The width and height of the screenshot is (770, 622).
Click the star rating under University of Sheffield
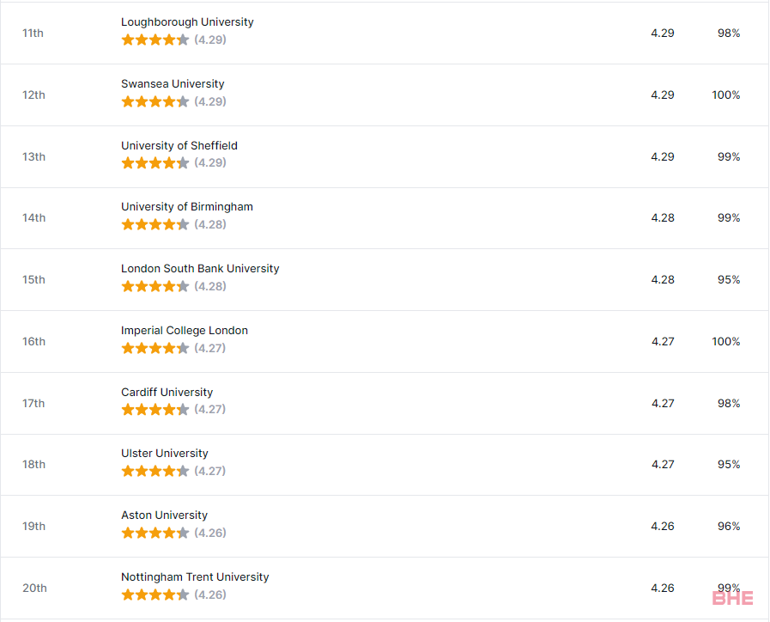(x=155, y=163)
